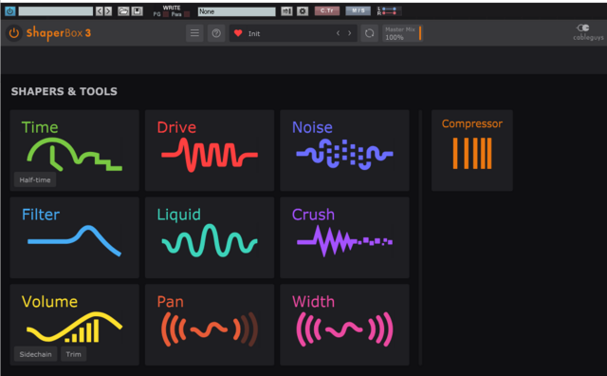The height and width of the screenshot is (376, 607).
Task: Add the Drive shaper
Action: coord(210,150)
